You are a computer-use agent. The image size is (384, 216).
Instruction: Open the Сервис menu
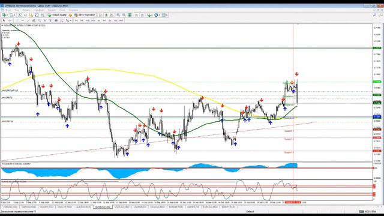coord(52,10)
